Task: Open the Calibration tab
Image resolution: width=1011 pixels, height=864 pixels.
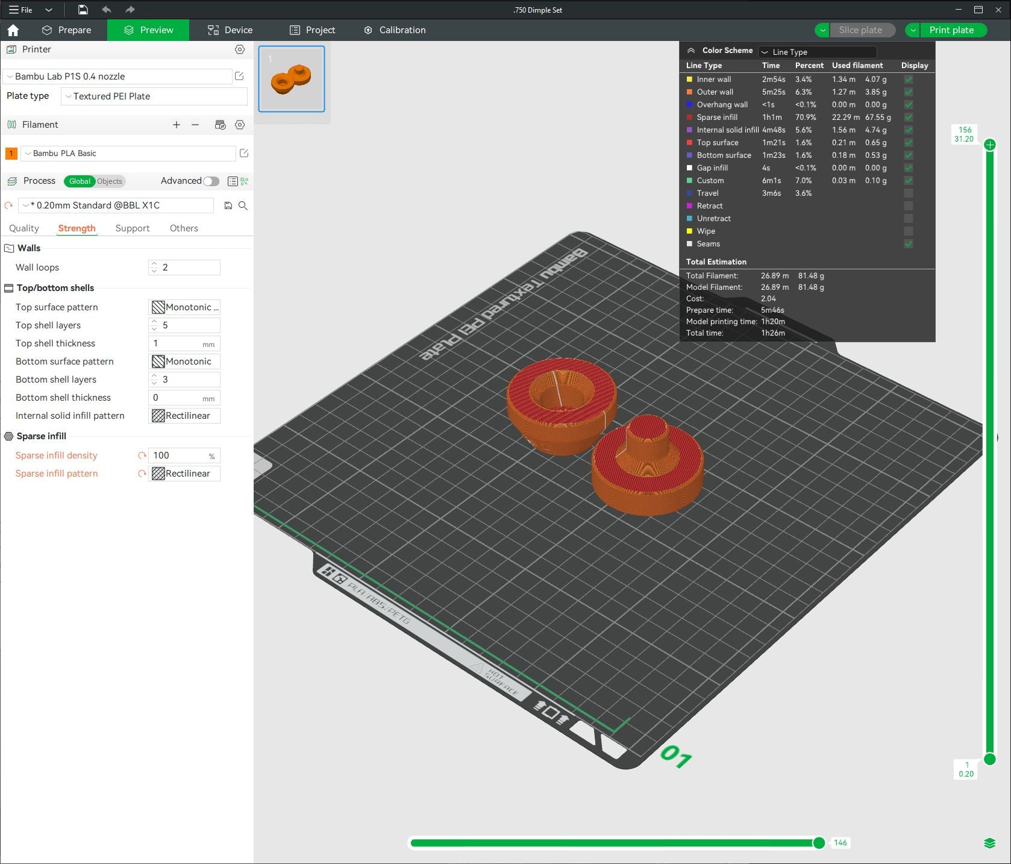Action: 395,30
